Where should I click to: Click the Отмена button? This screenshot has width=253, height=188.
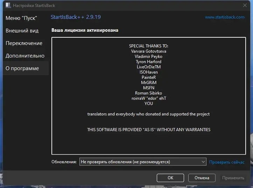coord(202,178)
